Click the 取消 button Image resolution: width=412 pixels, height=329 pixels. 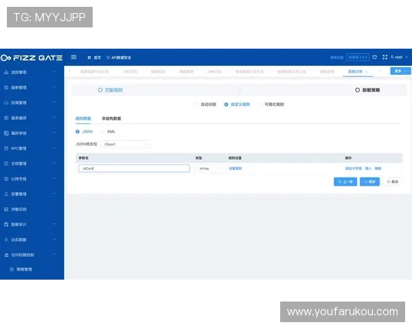click(x=392, y=182)
